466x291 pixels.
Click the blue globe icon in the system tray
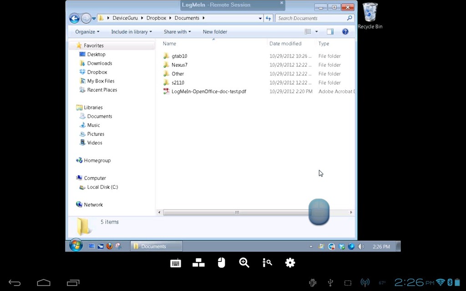coord(351,246)
